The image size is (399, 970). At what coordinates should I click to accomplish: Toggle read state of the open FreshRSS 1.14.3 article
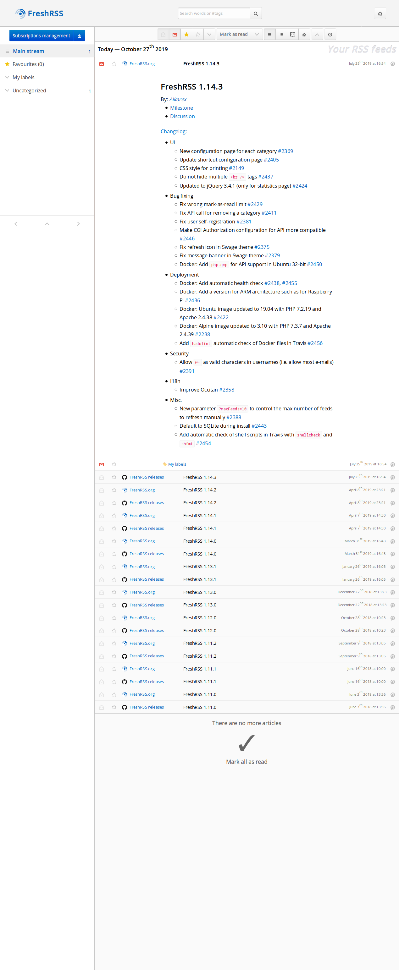(101, 64)
